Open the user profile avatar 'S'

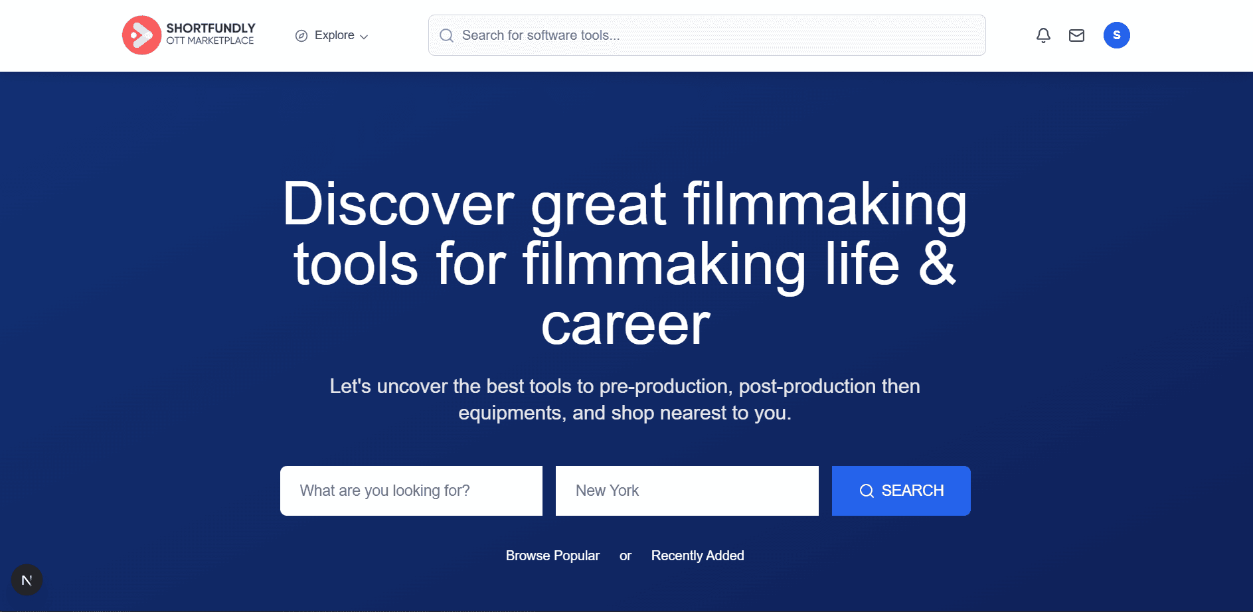click(1116, 35)
